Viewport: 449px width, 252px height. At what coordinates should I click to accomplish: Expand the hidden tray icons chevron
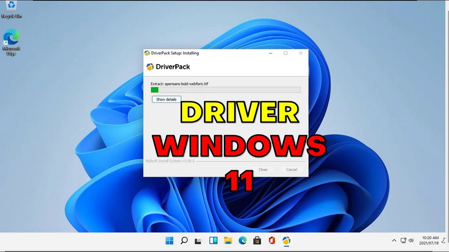394,240
